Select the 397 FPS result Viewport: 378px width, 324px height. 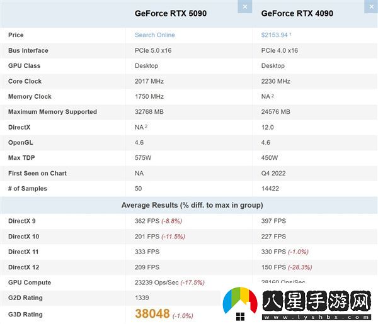[x=273, y=221]
